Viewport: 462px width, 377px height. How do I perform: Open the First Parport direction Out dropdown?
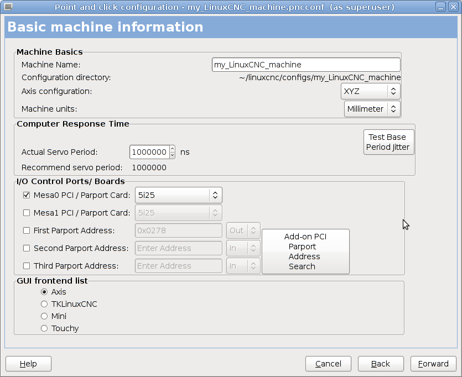point(243,231)
